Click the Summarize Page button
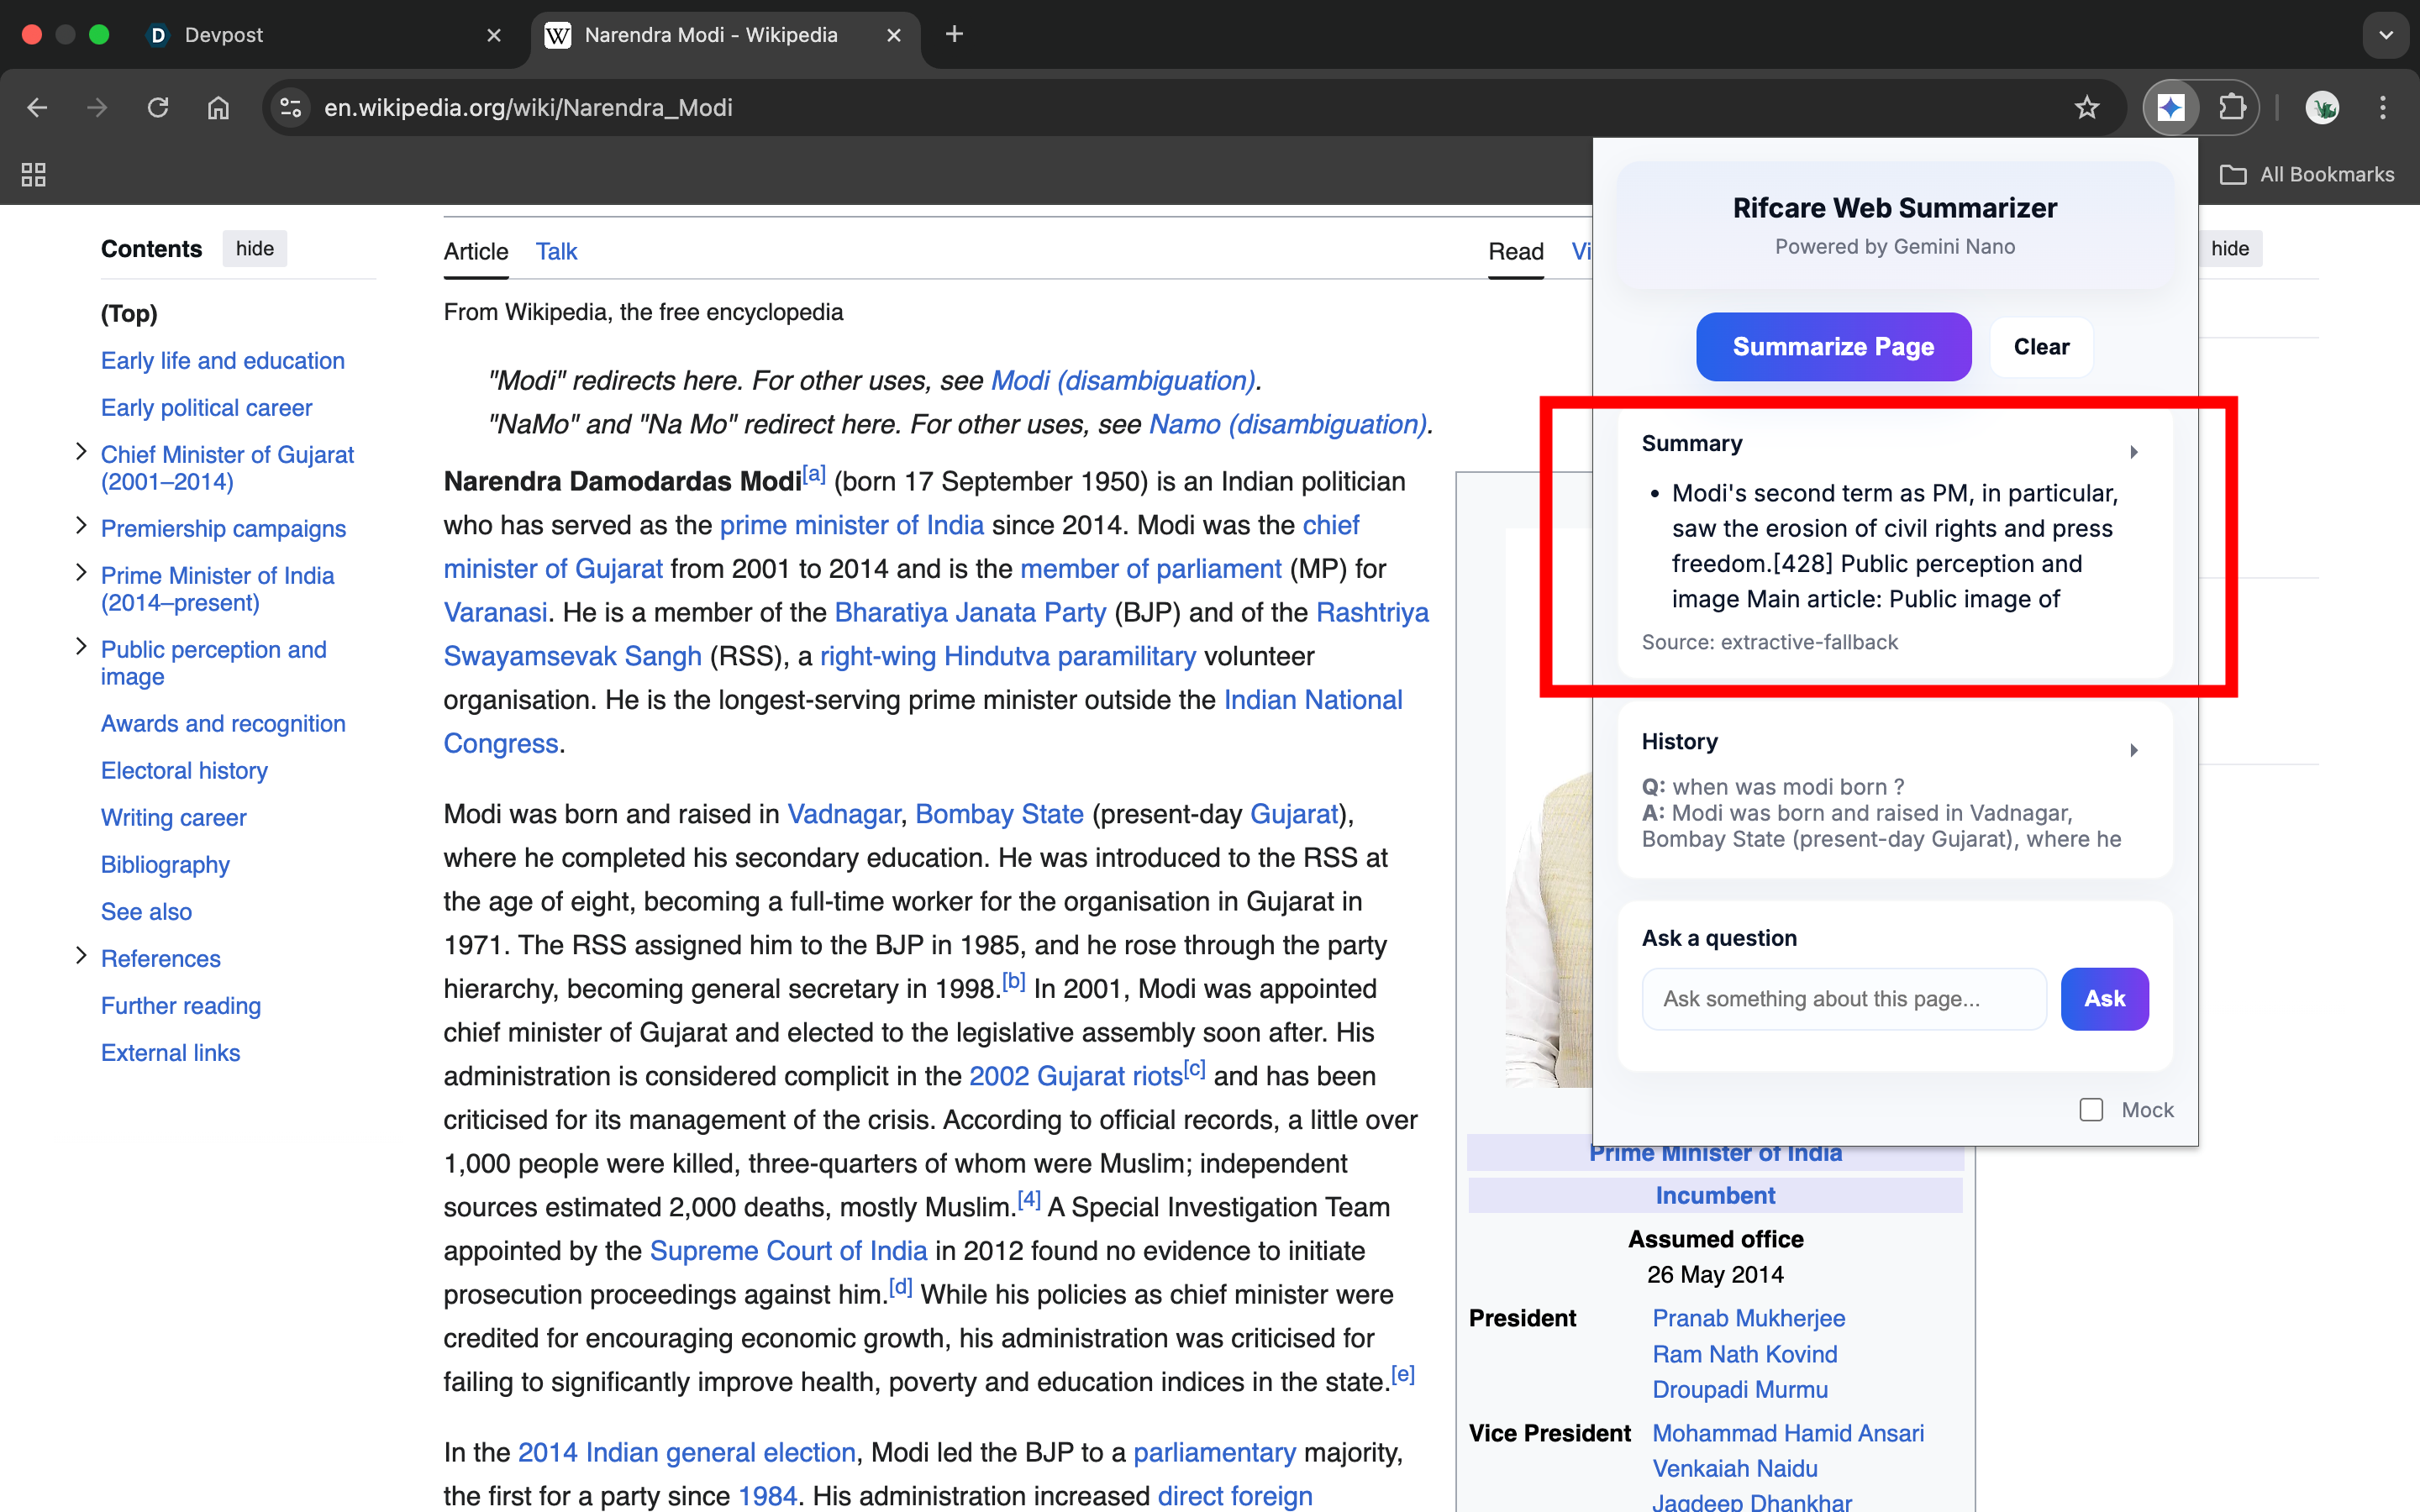This screenshot has width=2420, height=1512. 1833,347
